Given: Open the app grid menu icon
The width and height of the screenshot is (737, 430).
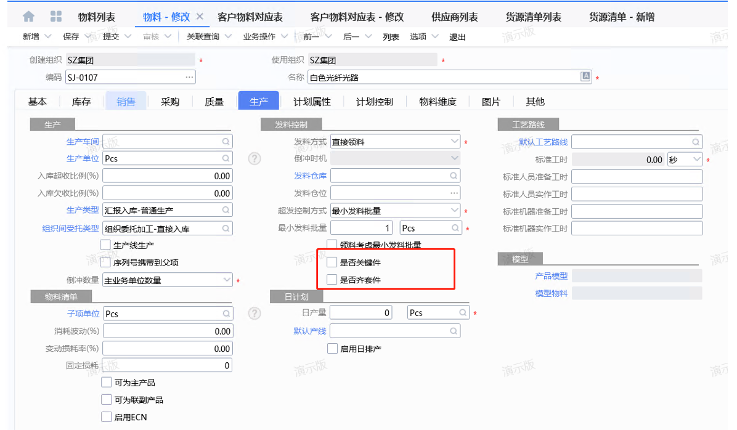Looking at the screenshot, I should [55, 17].
